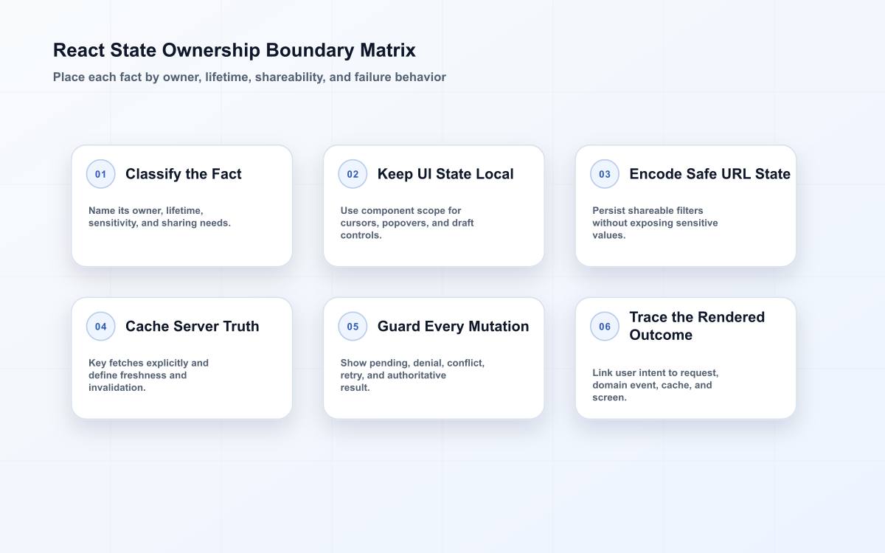Select the 'Guard Every Mutation' heading
This screenshot has height=553, width=885.
[x=453, y=327]
